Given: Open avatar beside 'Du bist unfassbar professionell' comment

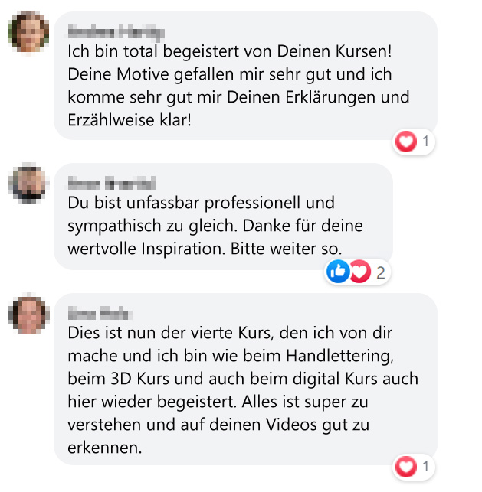Looking at the screenshot, I should tap(29, 183).
